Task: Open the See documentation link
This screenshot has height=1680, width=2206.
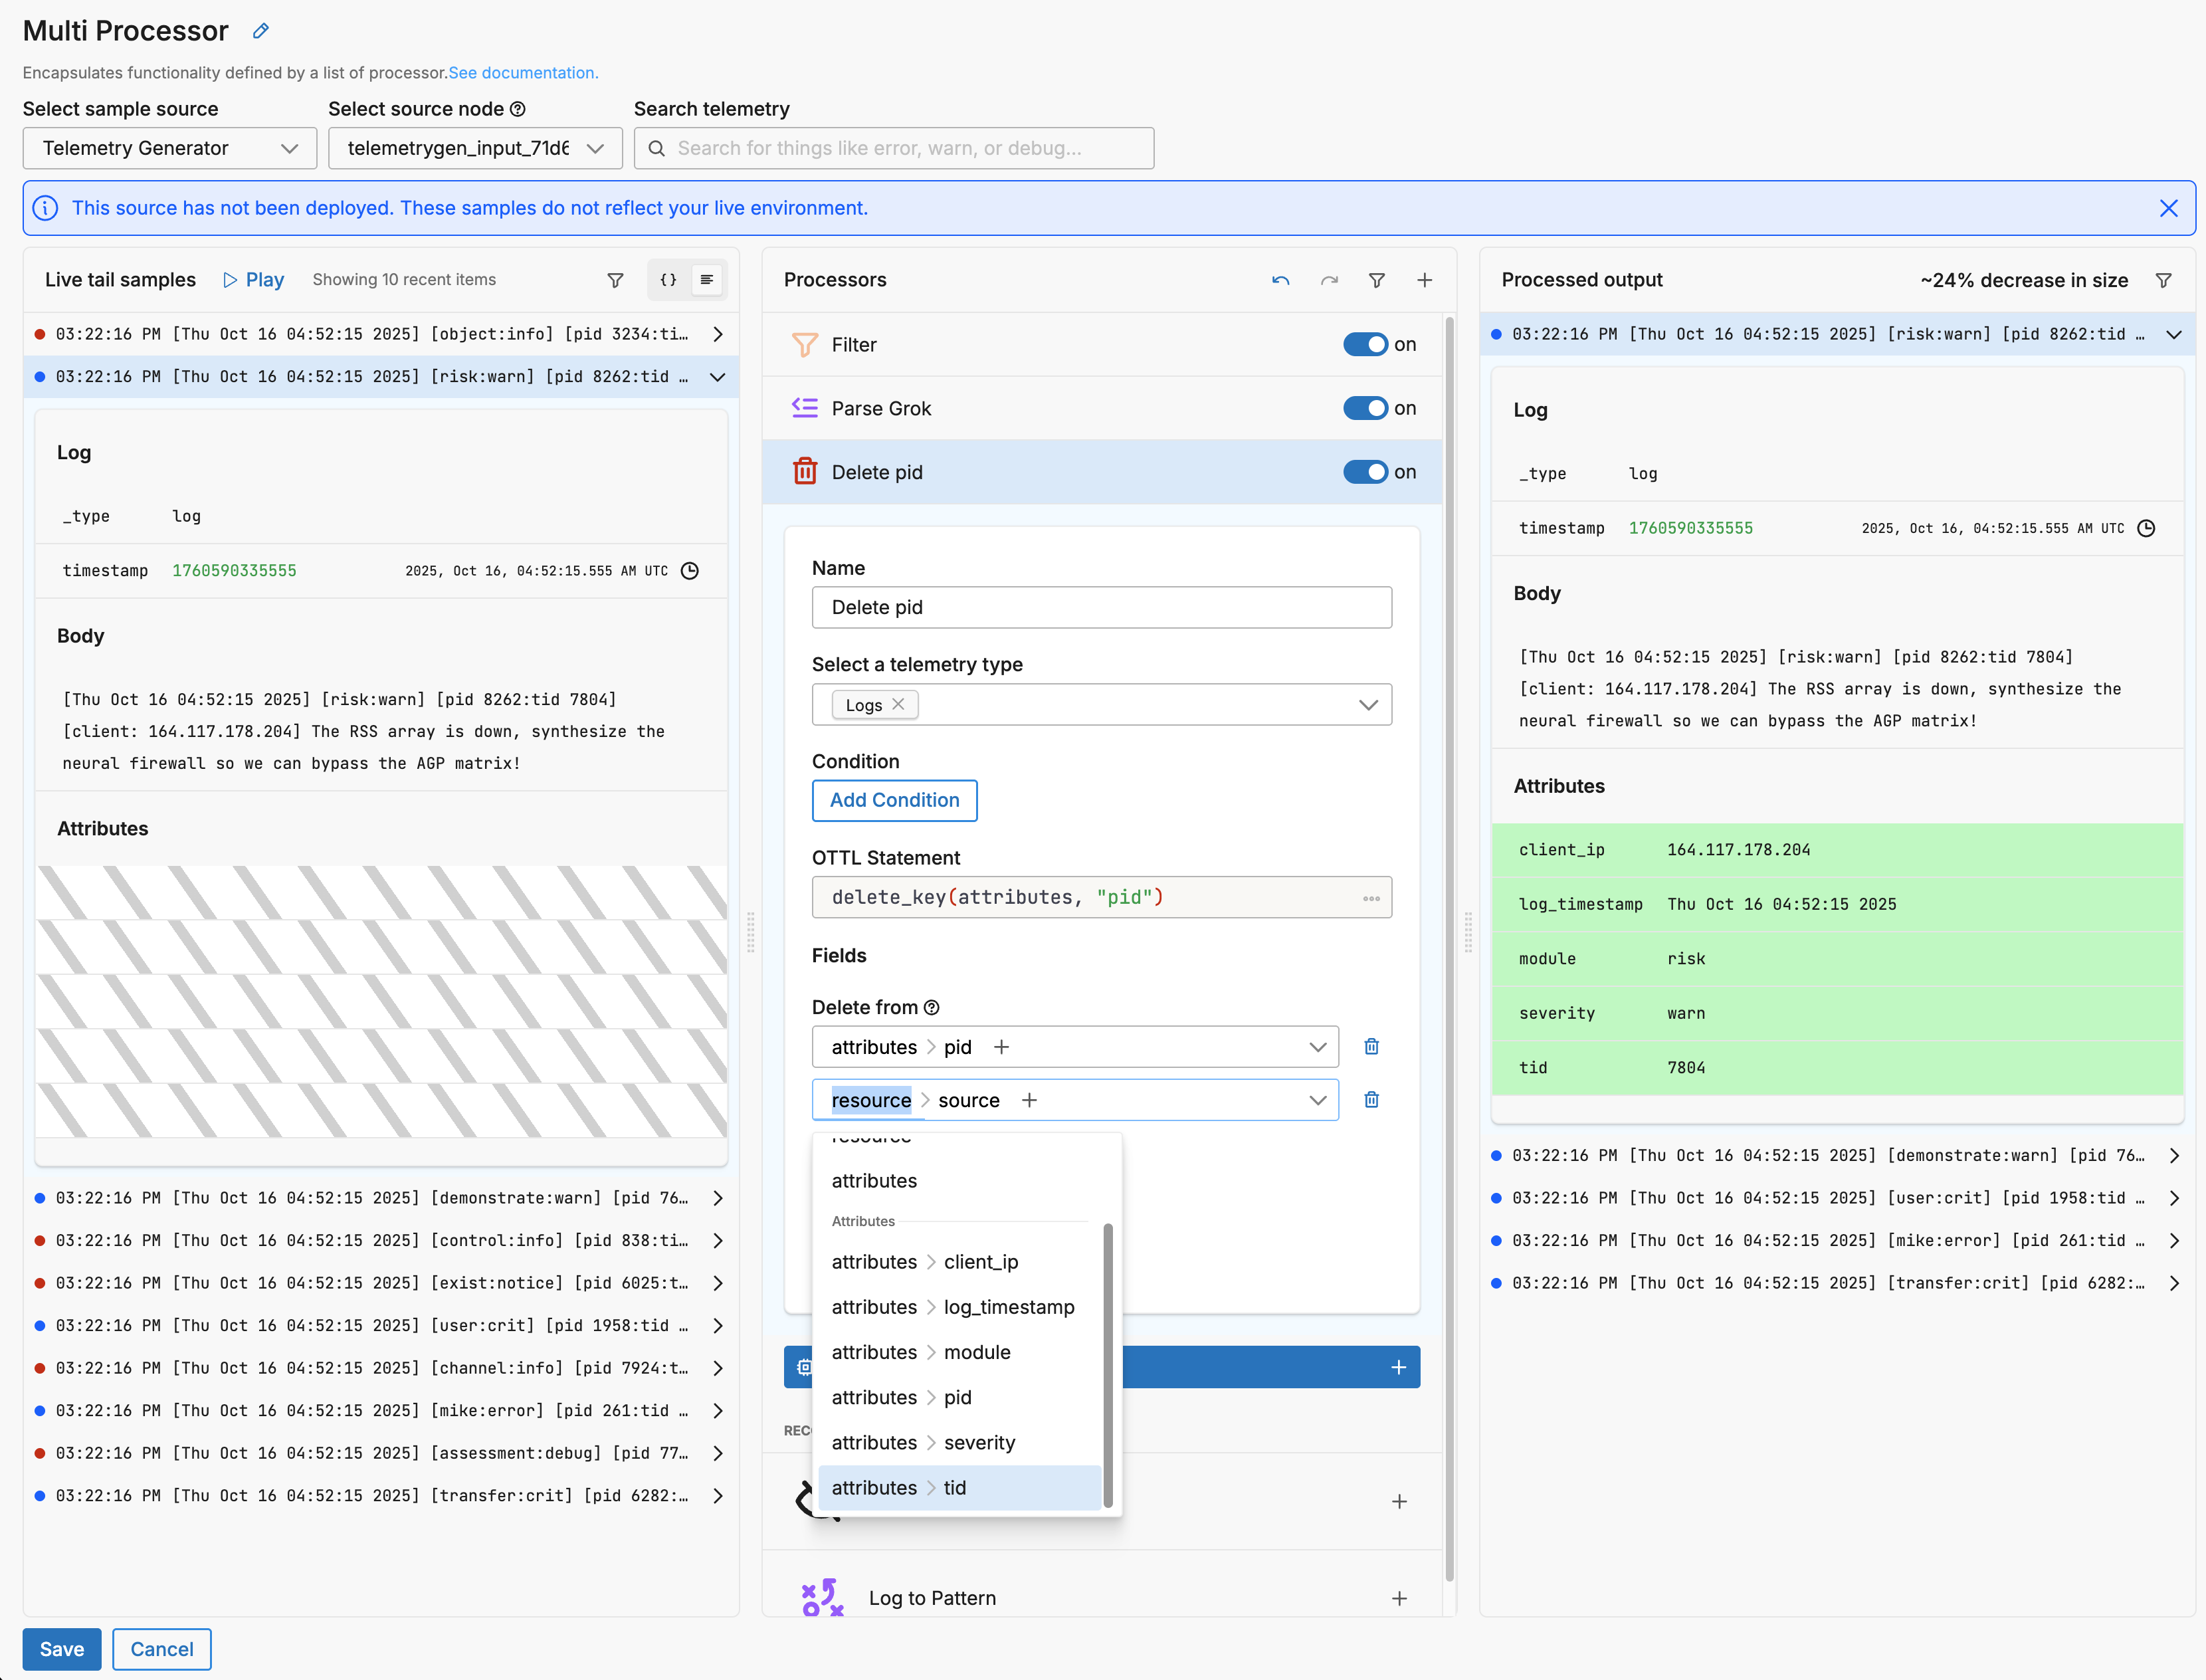Action: coord(523,72)
